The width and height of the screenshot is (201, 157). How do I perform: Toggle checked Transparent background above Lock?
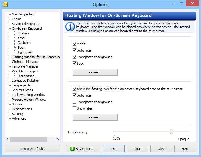74,57
